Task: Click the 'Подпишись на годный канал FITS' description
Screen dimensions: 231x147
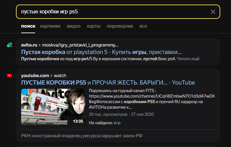Action: (152, 99)
